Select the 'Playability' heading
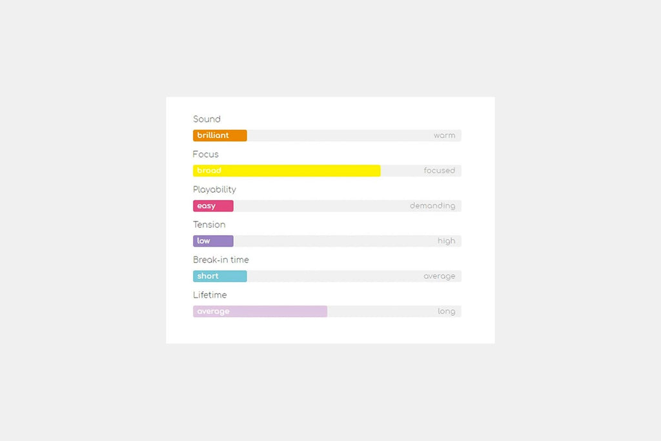 point(214,190)
